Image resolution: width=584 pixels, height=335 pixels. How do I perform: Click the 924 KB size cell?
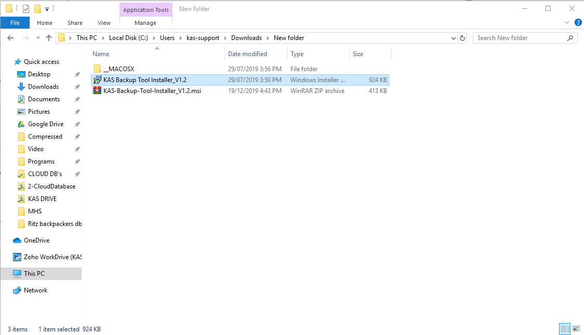point(378,79)
